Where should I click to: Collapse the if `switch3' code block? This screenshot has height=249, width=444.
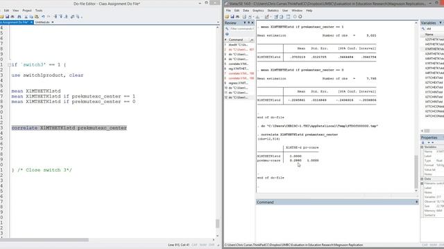coord(9,64)
